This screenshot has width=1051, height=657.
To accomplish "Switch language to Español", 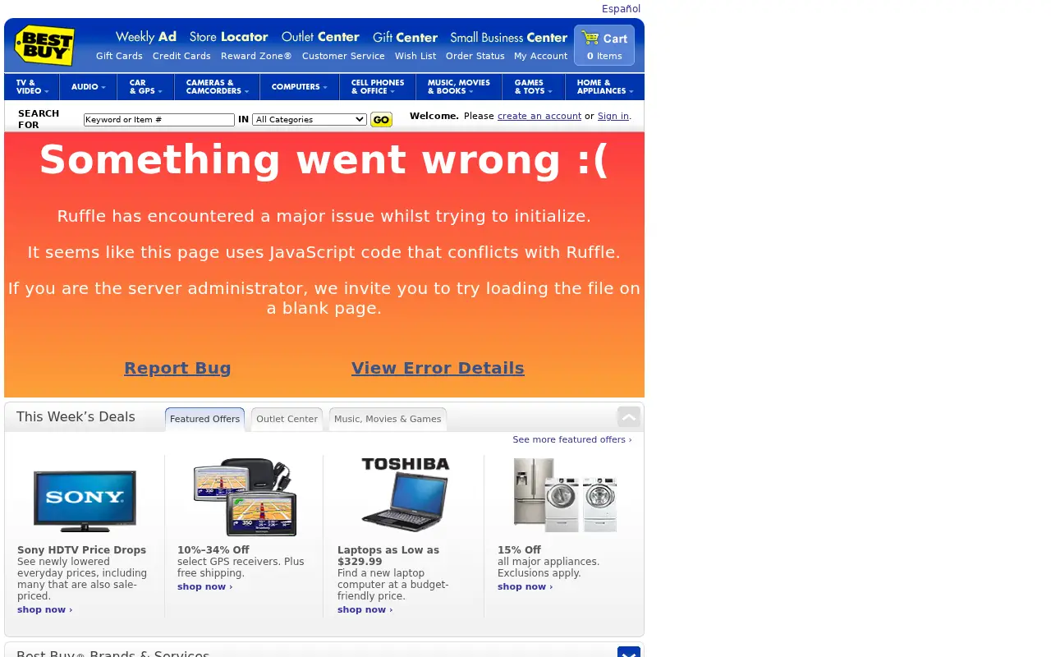I will pyautogui.click(x=621, y=9).
